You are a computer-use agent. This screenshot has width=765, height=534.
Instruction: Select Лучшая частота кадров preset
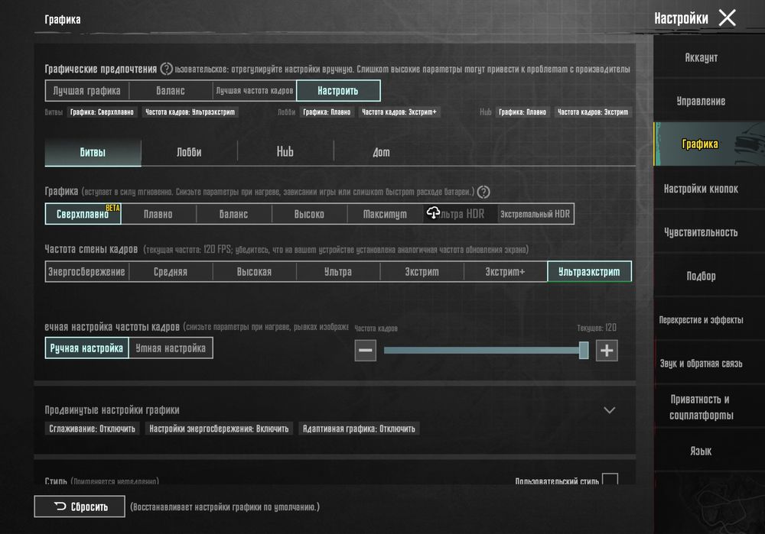[255, 91]
